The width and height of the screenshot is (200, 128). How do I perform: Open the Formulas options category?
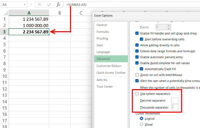tap(103, 32)
